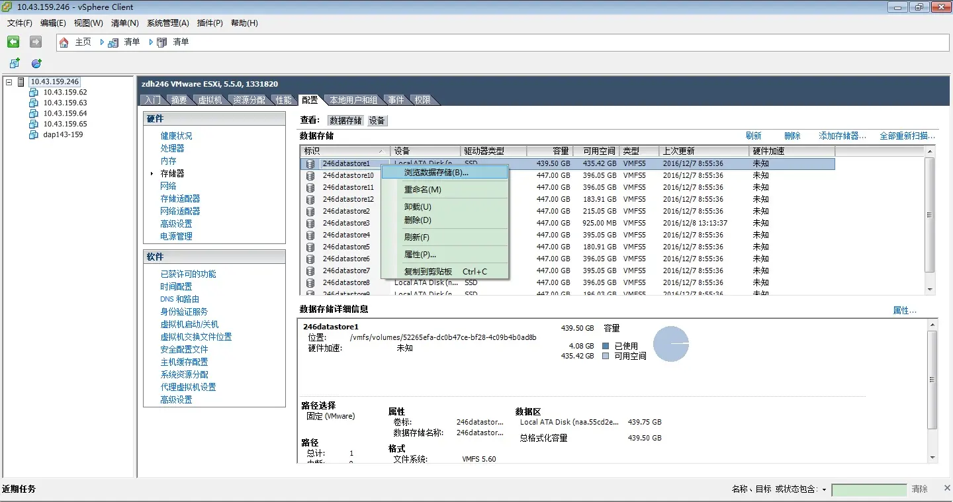
Task: Choose 刷新(F) from context menu
Action: click(445, 237)
